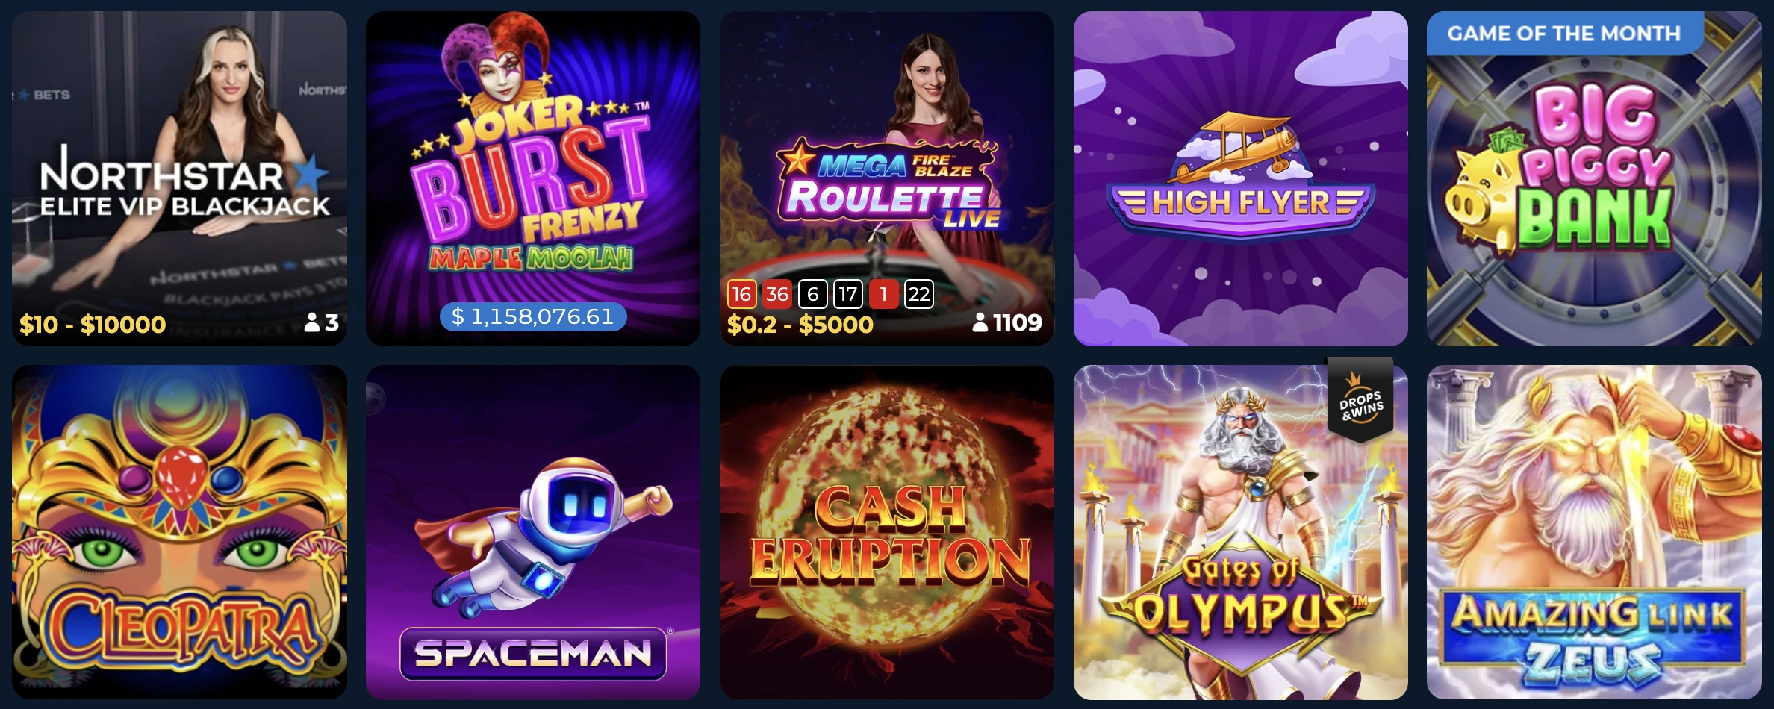The width and height of the screenshot is (1774, 709).
Task: Open Gates of Olympus slot
Action: [1241, 532]
